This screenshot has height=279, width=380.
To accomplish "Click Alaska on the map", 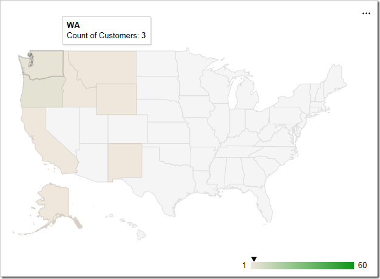I will 55,202.
